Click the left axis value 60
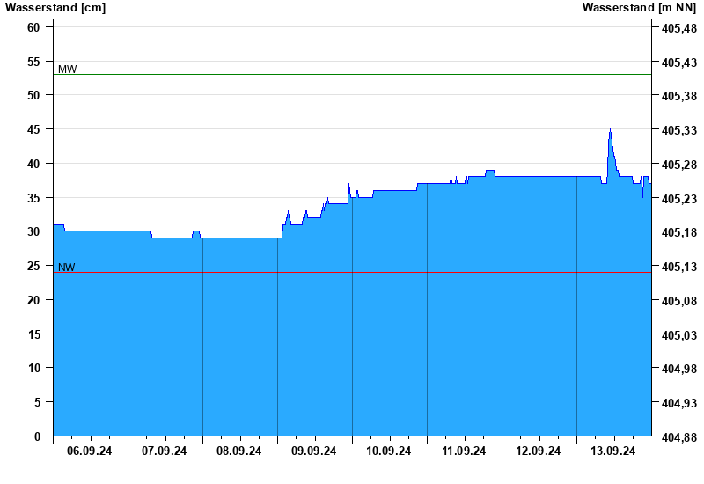This screenshot has height=484, width=704. 33,27
